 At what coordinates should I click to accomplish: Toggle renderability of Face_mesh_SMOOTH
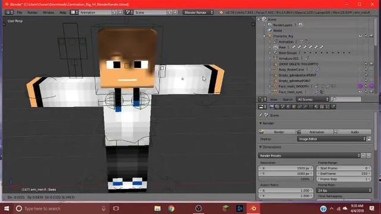pos(371,86)
